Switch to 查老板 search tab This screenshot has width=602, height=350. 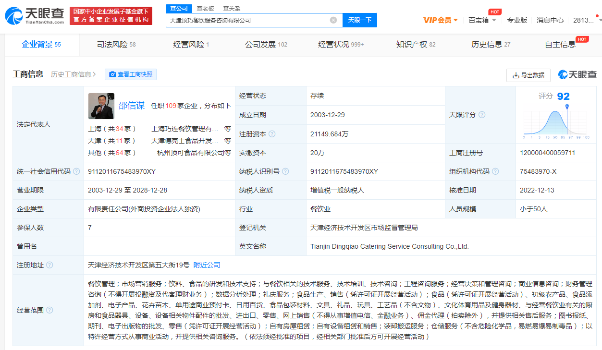tap(206, 9)
